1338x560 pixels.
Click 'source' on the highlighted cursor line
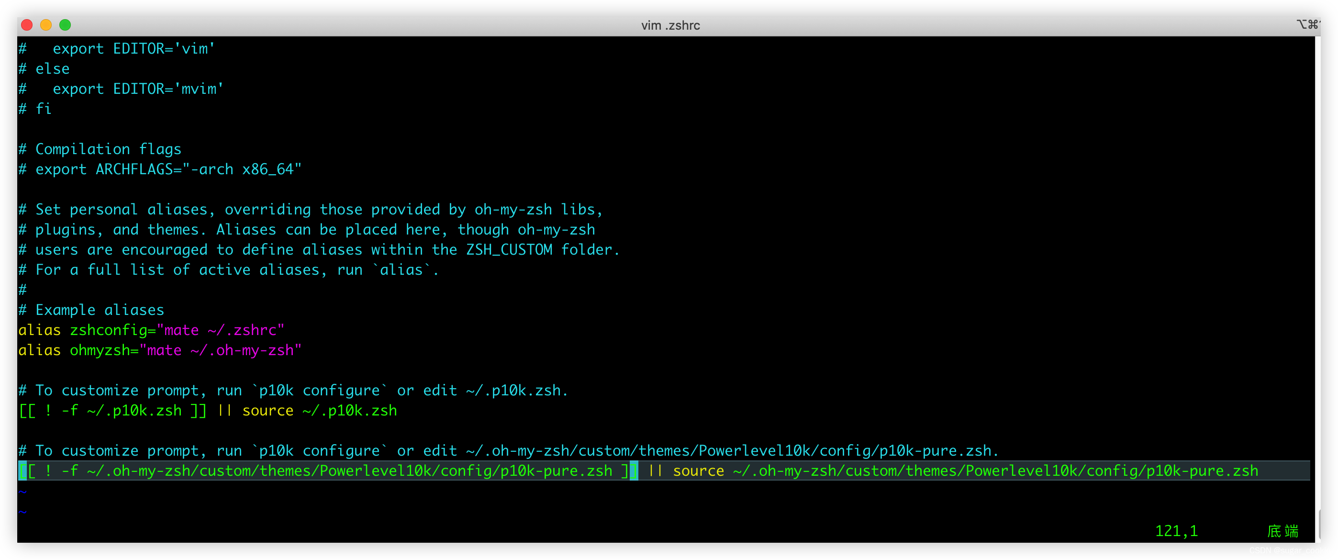tap(698, 471)
